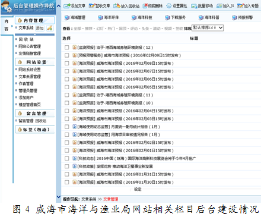The width and height of the screenshot is (267, 223).
Task: Click the bottom chevron arrow of sidebar divider
Action: click(x=59, y=197)
